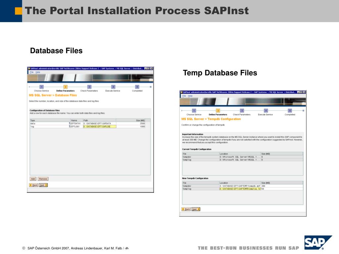
Task: Click step 3 Check Parameters icon in Database Files window
Action: tap(89, 87)
